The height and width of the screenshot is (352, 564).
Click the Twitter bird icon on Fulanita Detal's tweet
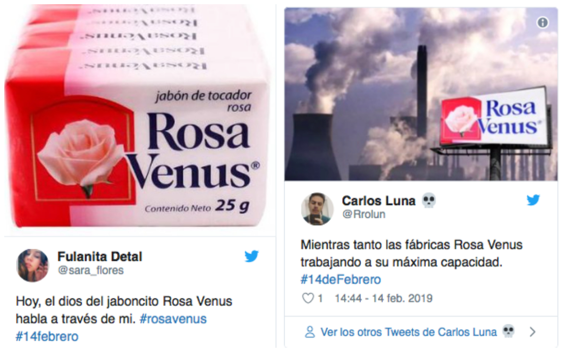click(251, 256)
